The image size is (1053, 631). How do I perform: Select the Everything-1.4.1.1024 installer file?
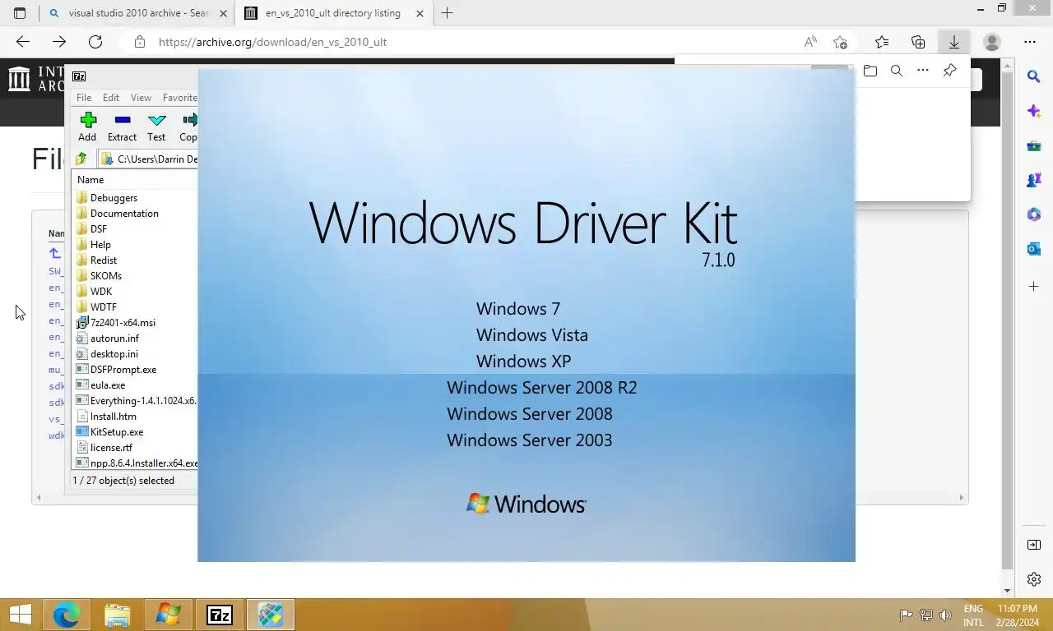(x=135, y=401)
